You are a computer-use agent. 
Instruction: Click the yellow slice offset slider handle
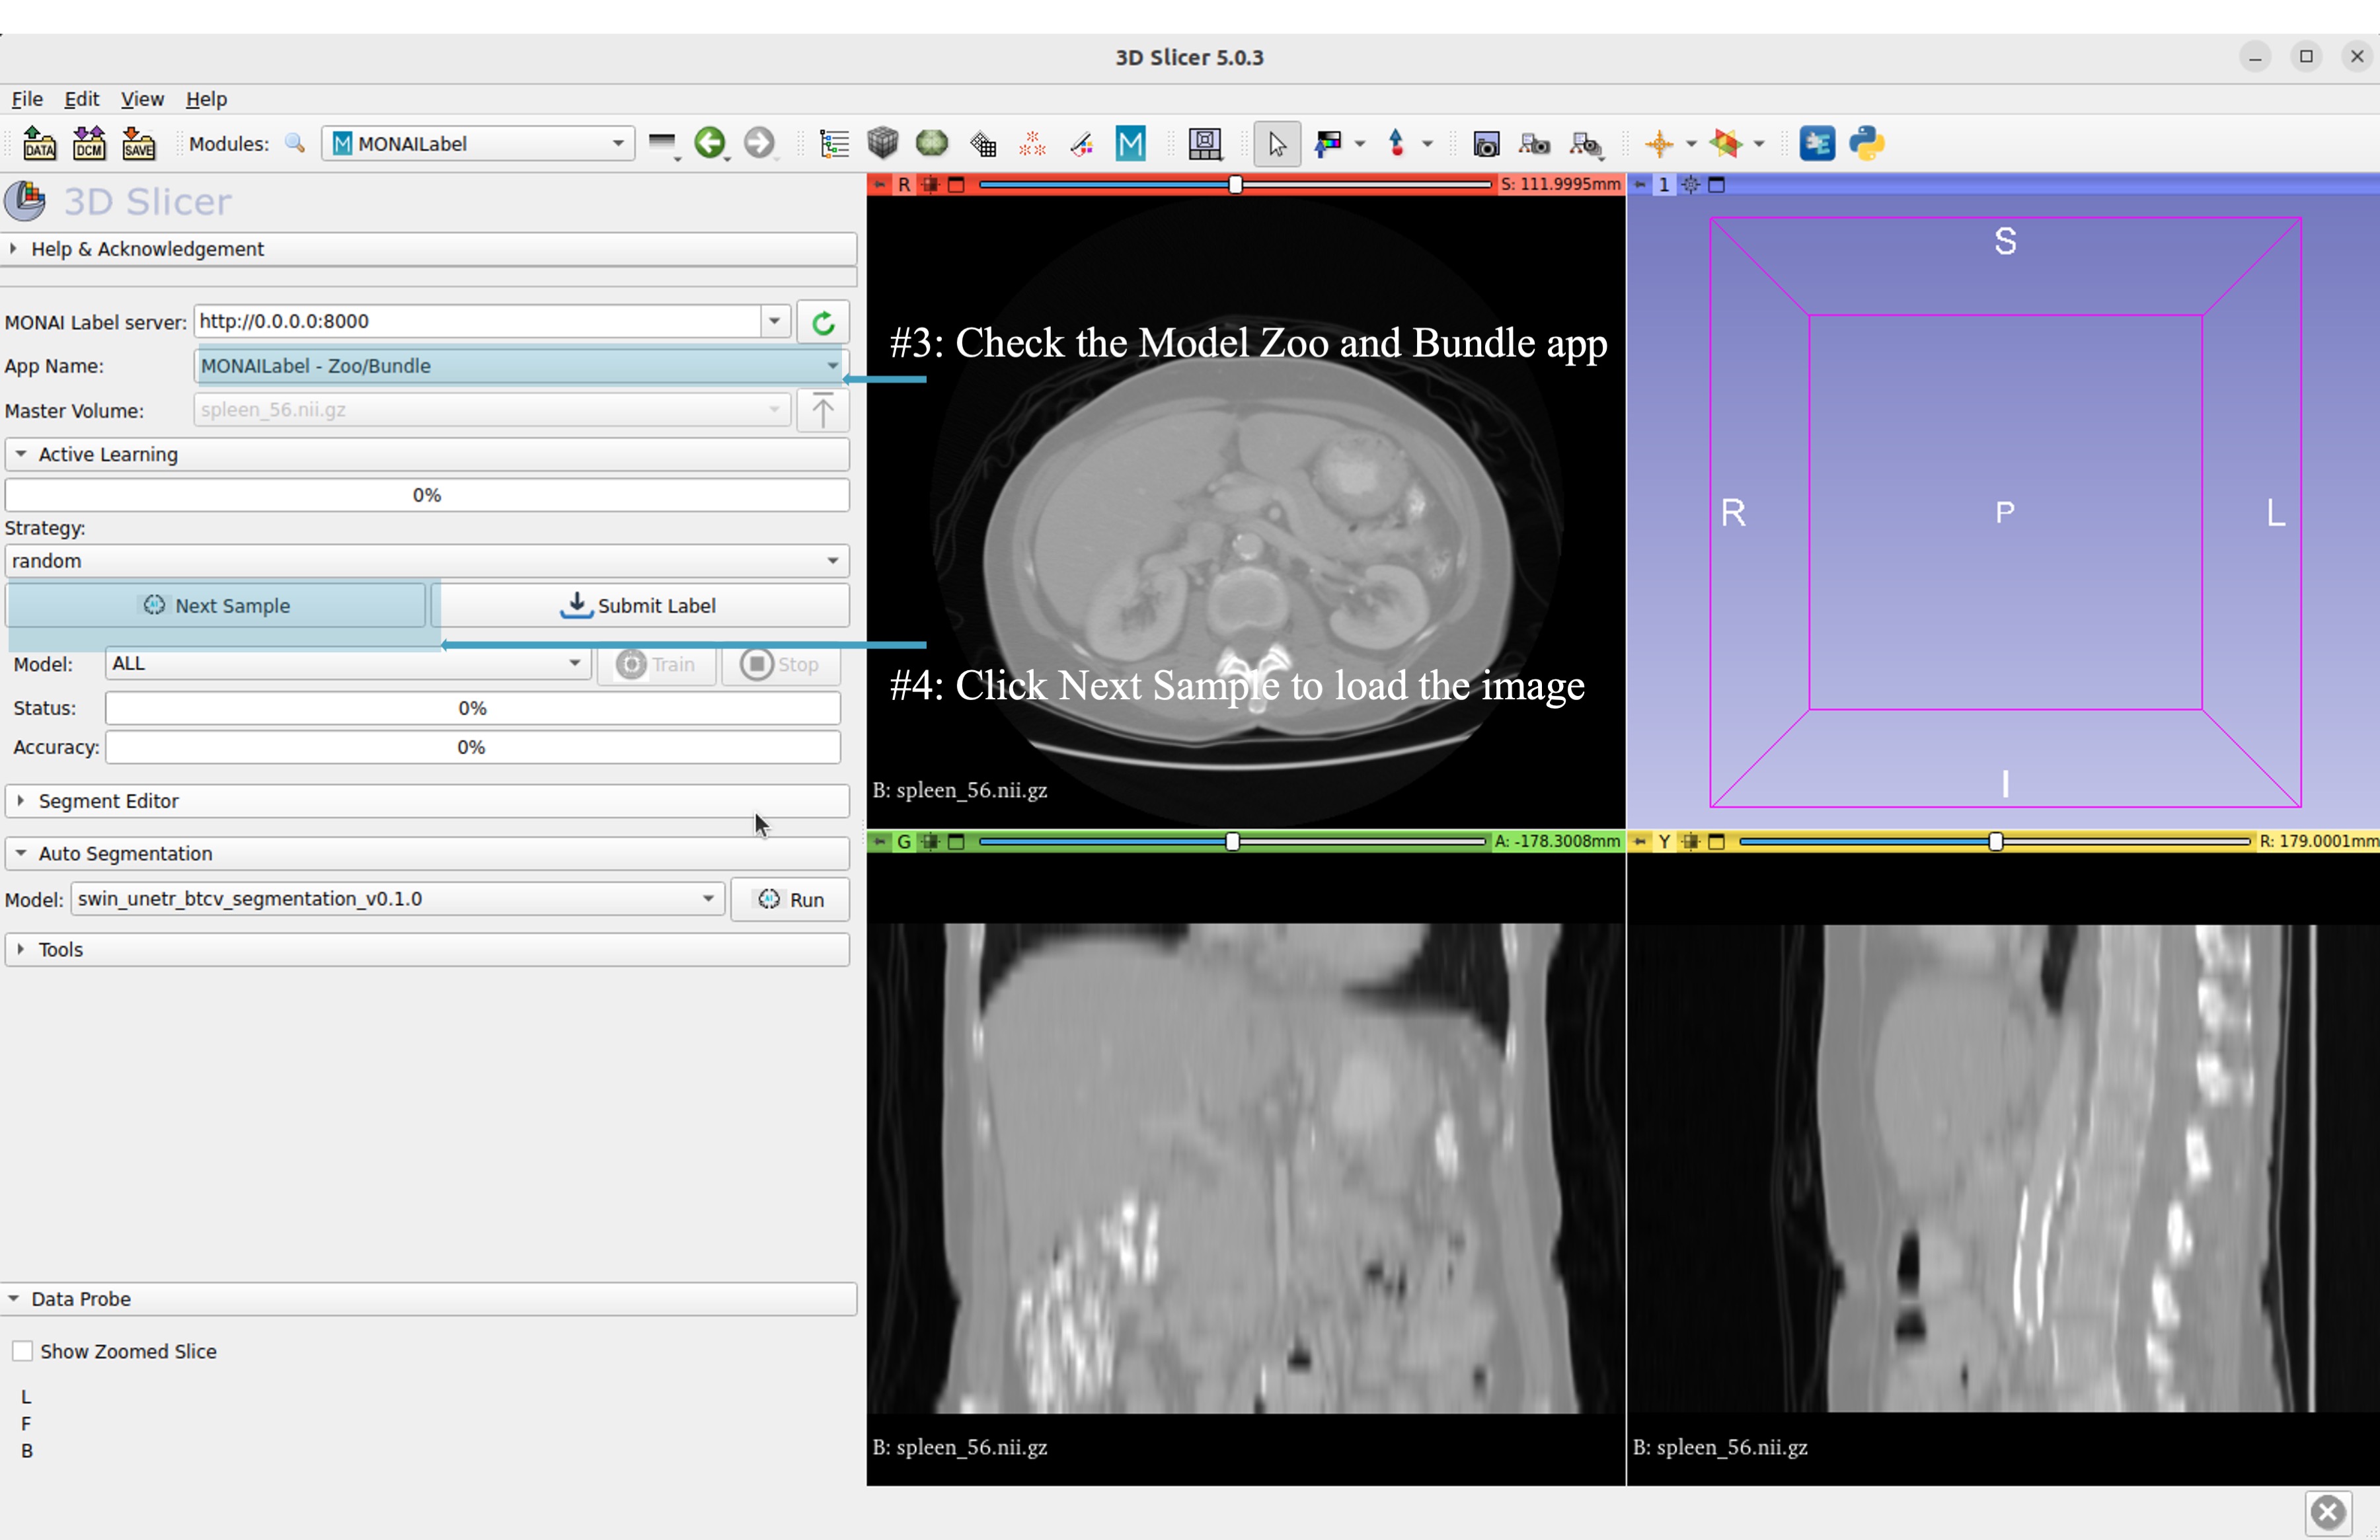click(x=1995, y=841)
